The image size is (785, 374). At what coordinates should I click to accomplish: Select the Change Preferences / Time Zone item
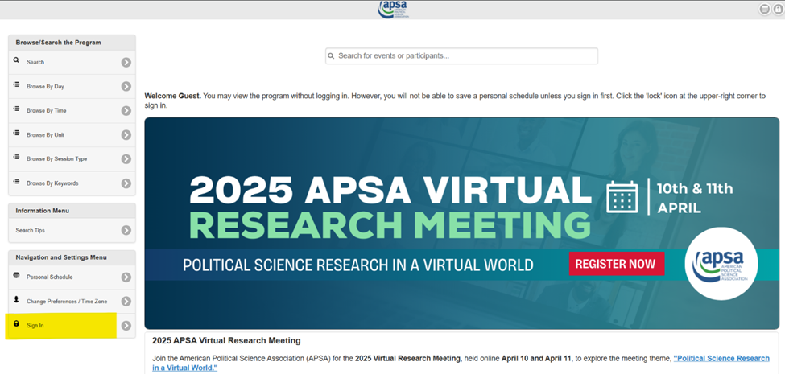(x=66, y=302)
